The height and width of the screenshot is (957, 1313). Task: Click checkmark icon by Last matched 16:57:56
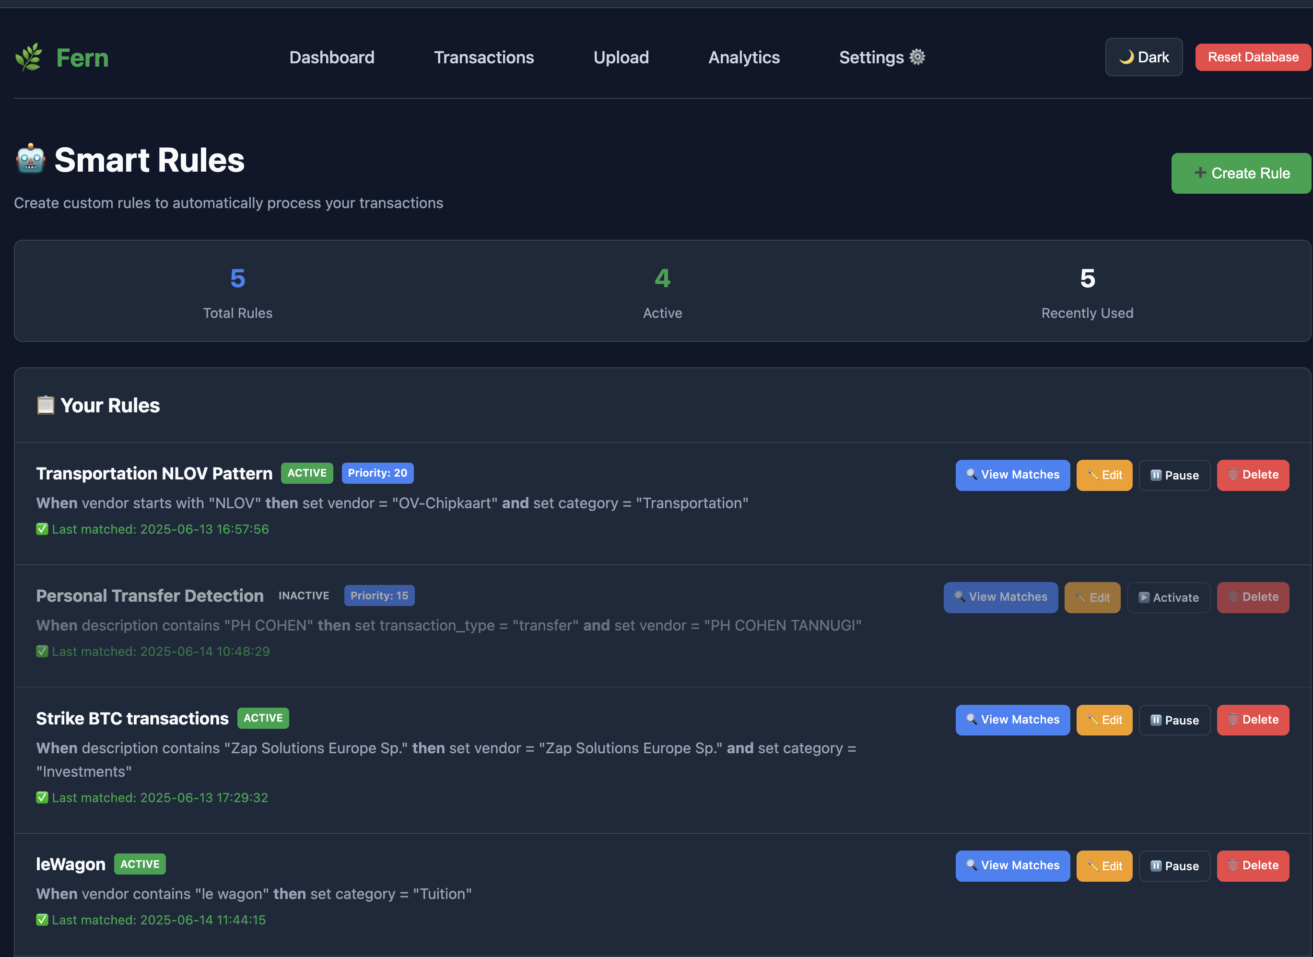click(x=42, y=529)
